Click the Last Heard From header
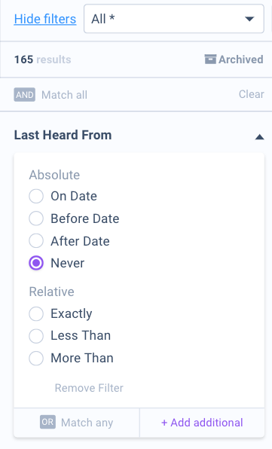The width and height of the screenshot is (272, 449). tap(63, 135)
